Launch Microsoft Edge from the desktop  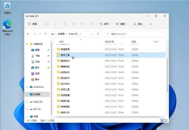tap(7, 28)
